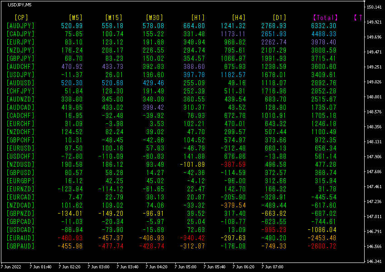Select the [GBPCHF] row label
The width and height of the screenshot is (385, 272).
click(20, 140)
